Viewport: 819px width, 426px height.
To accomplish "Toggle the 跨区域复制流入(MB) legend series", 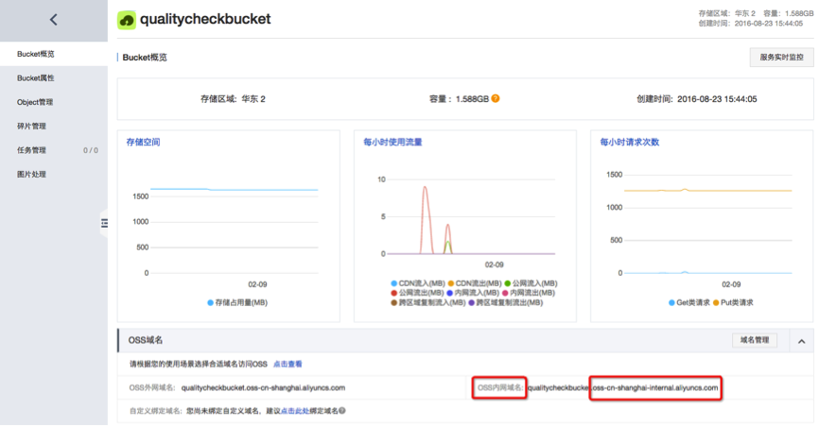I will coord(428,302).
